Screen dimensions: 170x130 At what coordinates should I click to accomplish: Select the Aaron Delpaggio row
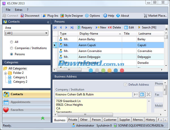(111, 57)
